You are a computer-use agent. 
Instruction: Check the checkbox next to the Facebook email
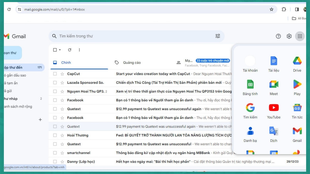[x=55, y=100]
